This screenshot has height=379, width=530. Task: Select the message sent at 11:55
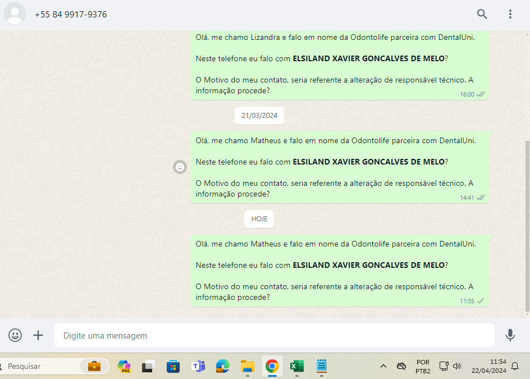(340, 271)
